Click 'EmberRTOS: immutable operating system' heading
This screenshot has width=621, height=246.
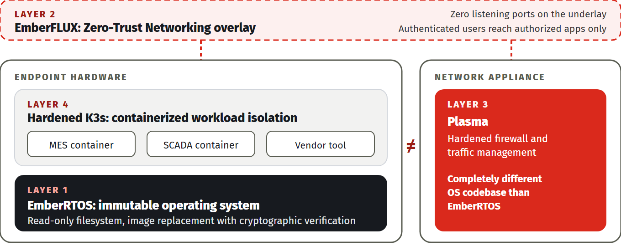click(143, 205)
